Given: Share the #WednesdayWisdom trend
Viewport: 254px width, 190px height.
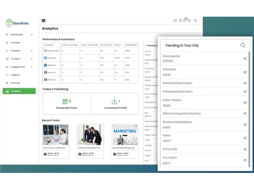Looking at the screenshot, I should 245,92.
